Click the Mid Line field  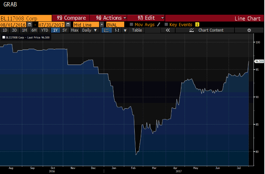click(86, 25)
